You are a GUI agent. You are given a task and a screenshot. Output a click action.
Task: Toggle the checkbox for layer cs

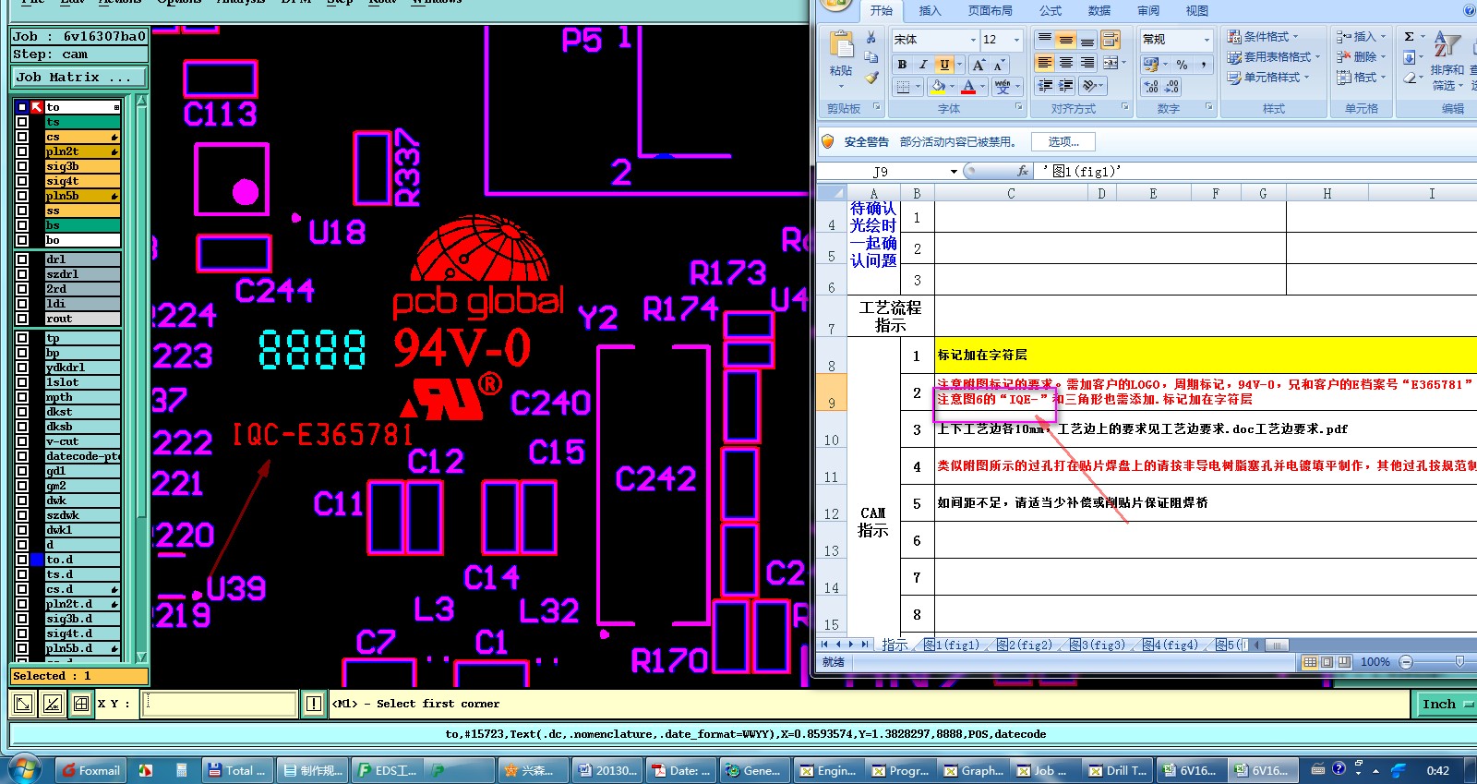[22, 137]
